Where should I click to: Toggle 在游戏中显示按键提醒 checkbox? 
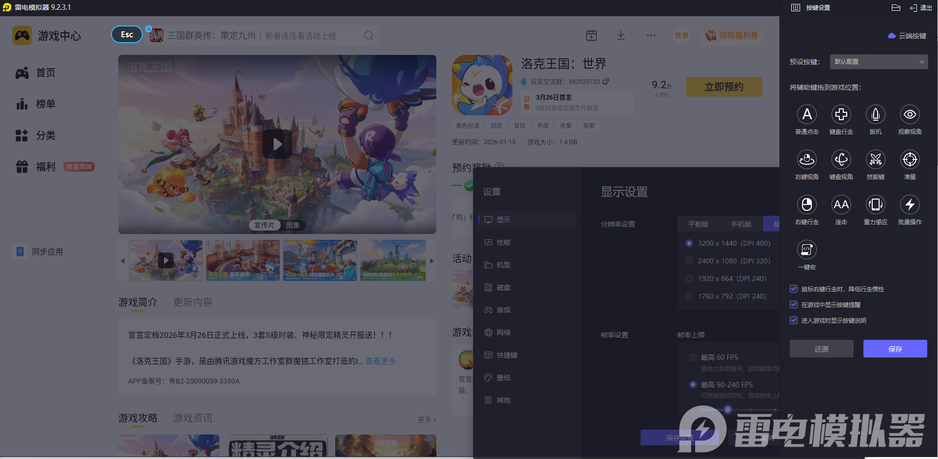tap(793, 305)
